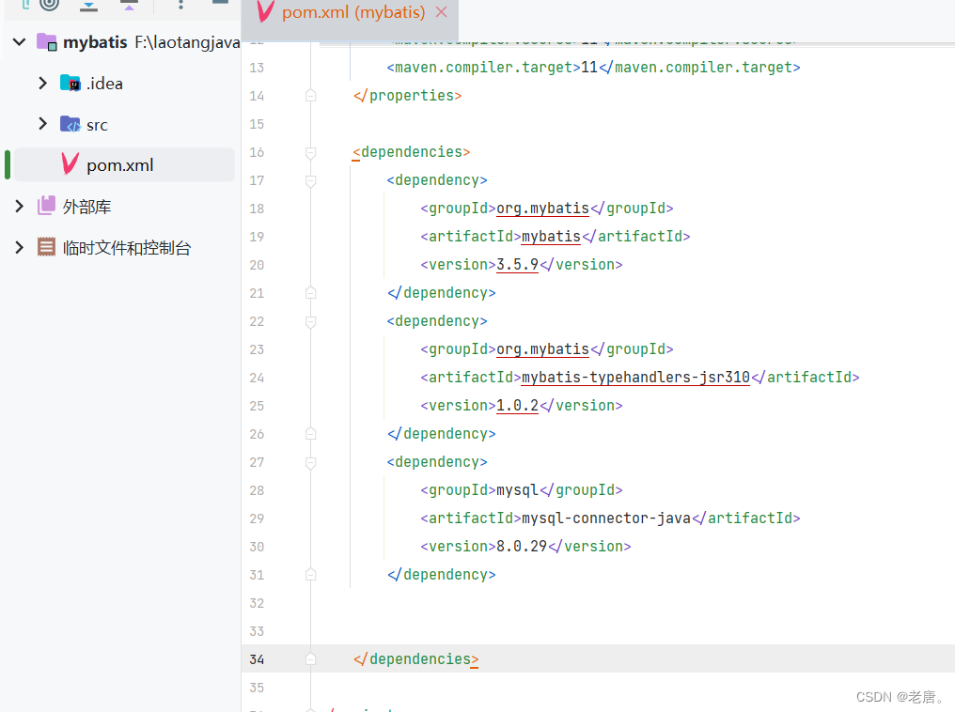Viewport: 955px width, 712px height.
Task: Click the </dependency> tag on line 26
Action: coord(442,433)
